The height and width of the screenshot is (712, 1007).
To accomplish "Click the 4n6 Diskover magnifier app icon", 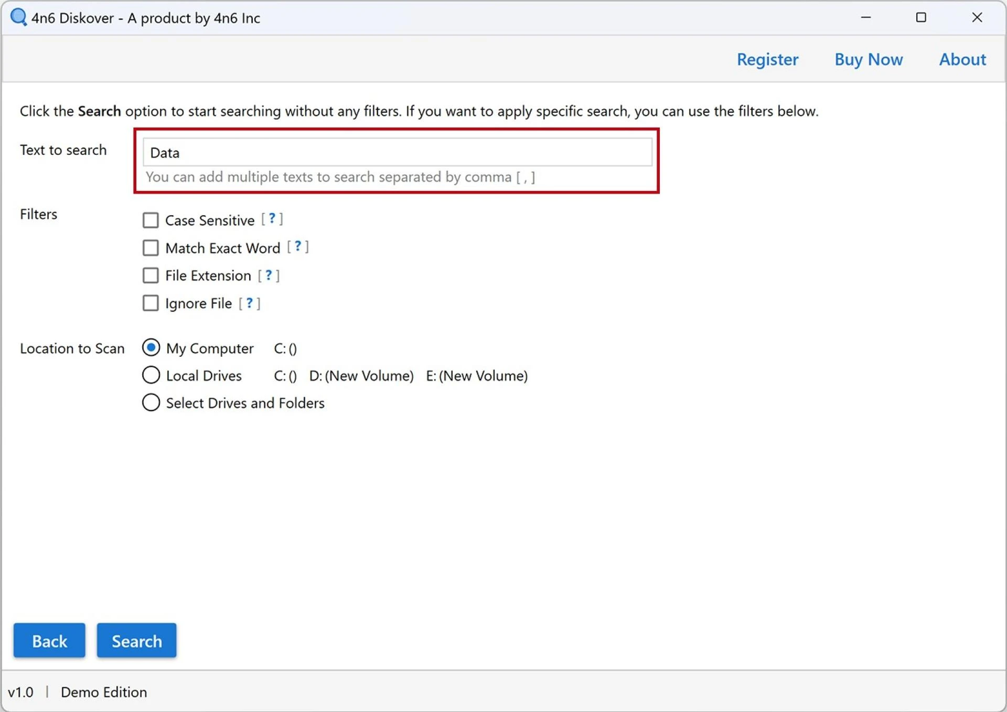I will tap(18, 17).
